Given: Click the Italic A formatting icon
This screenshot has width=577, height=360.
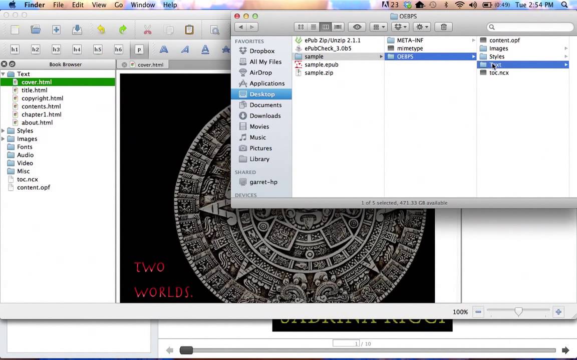Looking at the screenshot, I should tap(185, 49).
